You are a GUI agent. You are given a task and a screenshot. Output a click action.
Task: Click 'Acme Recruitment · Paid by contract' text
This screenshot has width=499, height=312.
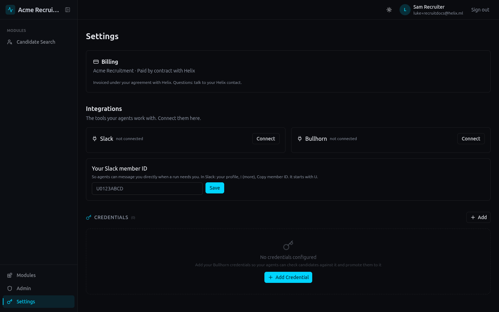(x=144, y=71)
